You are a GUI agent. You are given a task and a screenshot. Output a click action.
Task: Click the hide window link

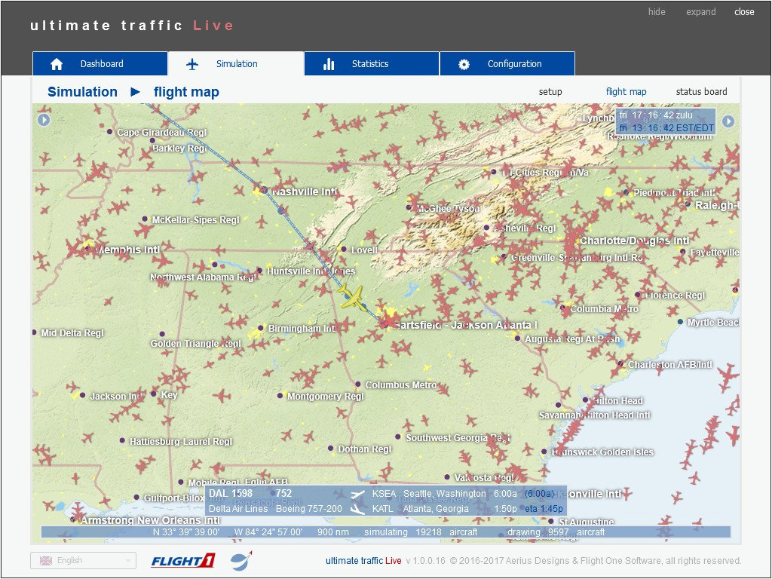657,12
